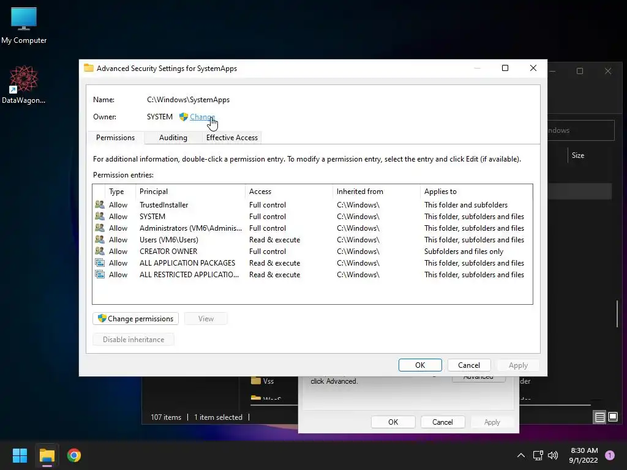Screen dimensions: 627x470
Task: Open the clock showing 8:30 AM
Action: pyautogui.click(x=584, y=455)
